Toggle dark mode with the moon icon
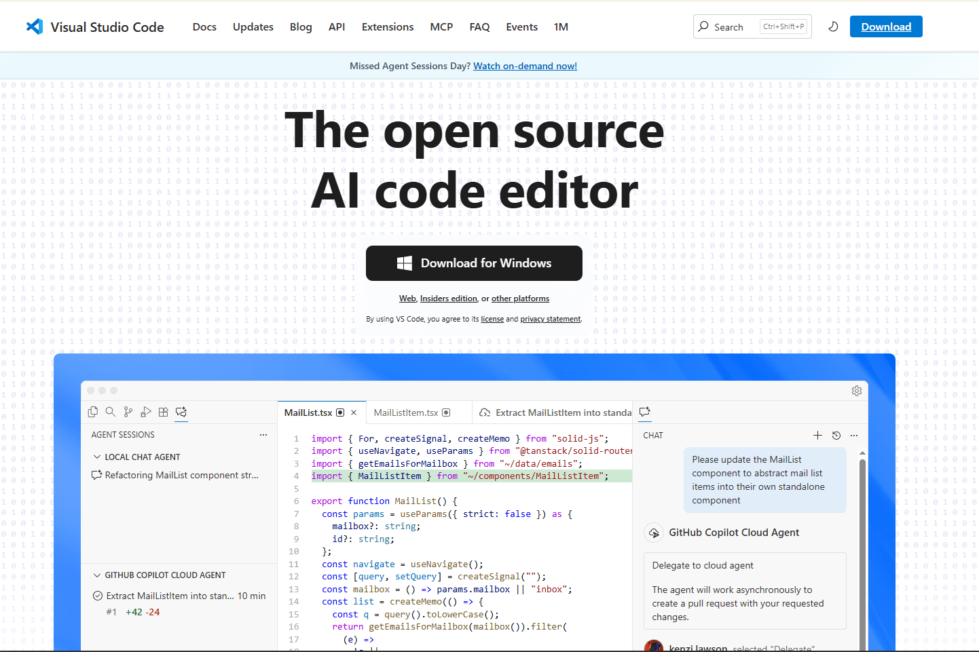The width and height of the screenshot is (979, 652). point(833,26)
